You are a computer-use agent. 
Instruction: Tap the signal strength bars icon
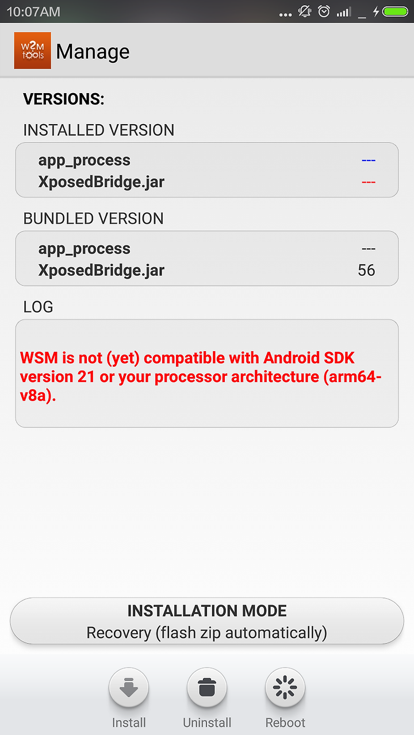coord(343,12)
